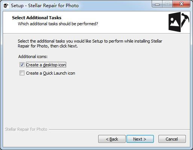The image size is (193, 150).
Task: Open the Setup icon in title bar
Action: pos(6,6)
